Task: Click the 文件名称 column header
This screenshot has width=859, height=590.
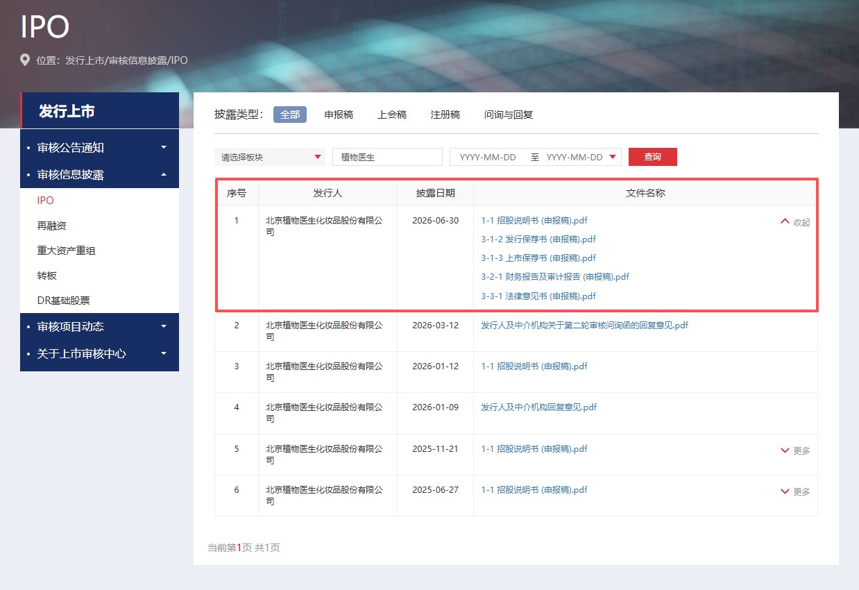Action: 645,194
